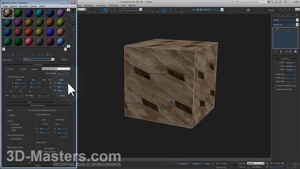This screenshot has height=169, width=300.
Task: Click the bitmap file path button
Action: 42,110
